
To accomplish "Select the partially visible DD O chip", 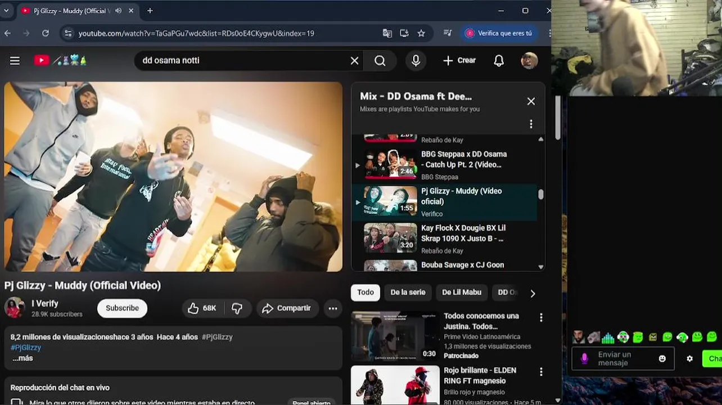I will tap(506, 292).
